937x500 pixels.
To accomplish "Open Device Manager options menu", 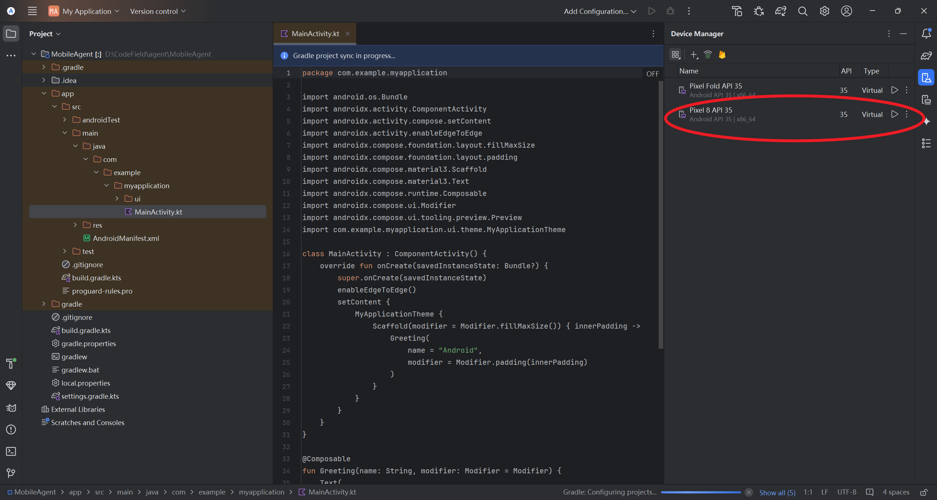I will coord(889,34).
